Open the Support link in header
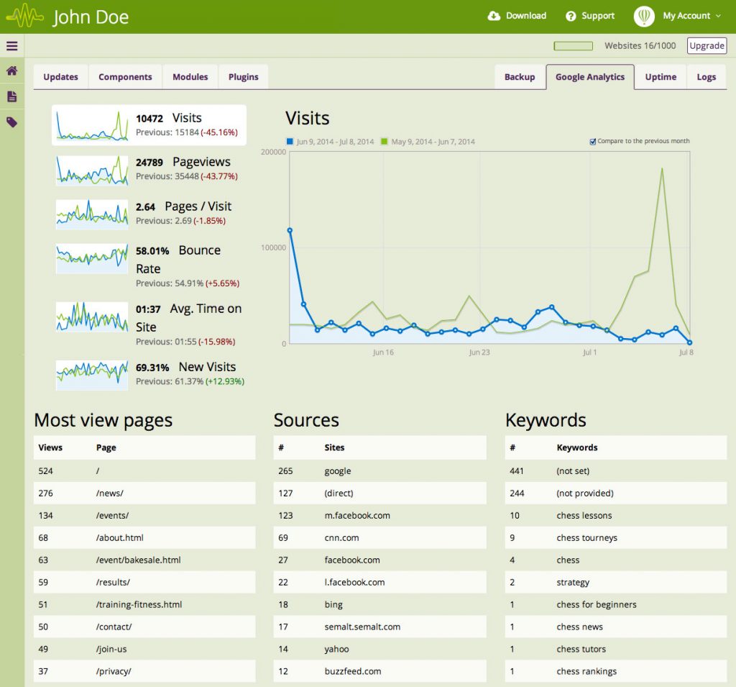This screenshot has height=687, width=736. tap(598, 16)
